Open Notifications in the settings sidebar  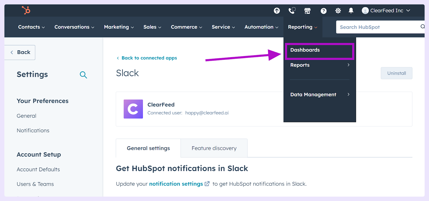33,131
